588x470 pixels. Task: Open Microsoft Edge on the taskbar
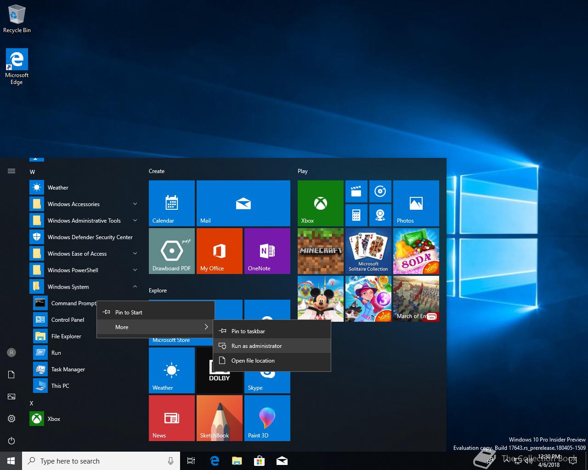coord(215,461)
